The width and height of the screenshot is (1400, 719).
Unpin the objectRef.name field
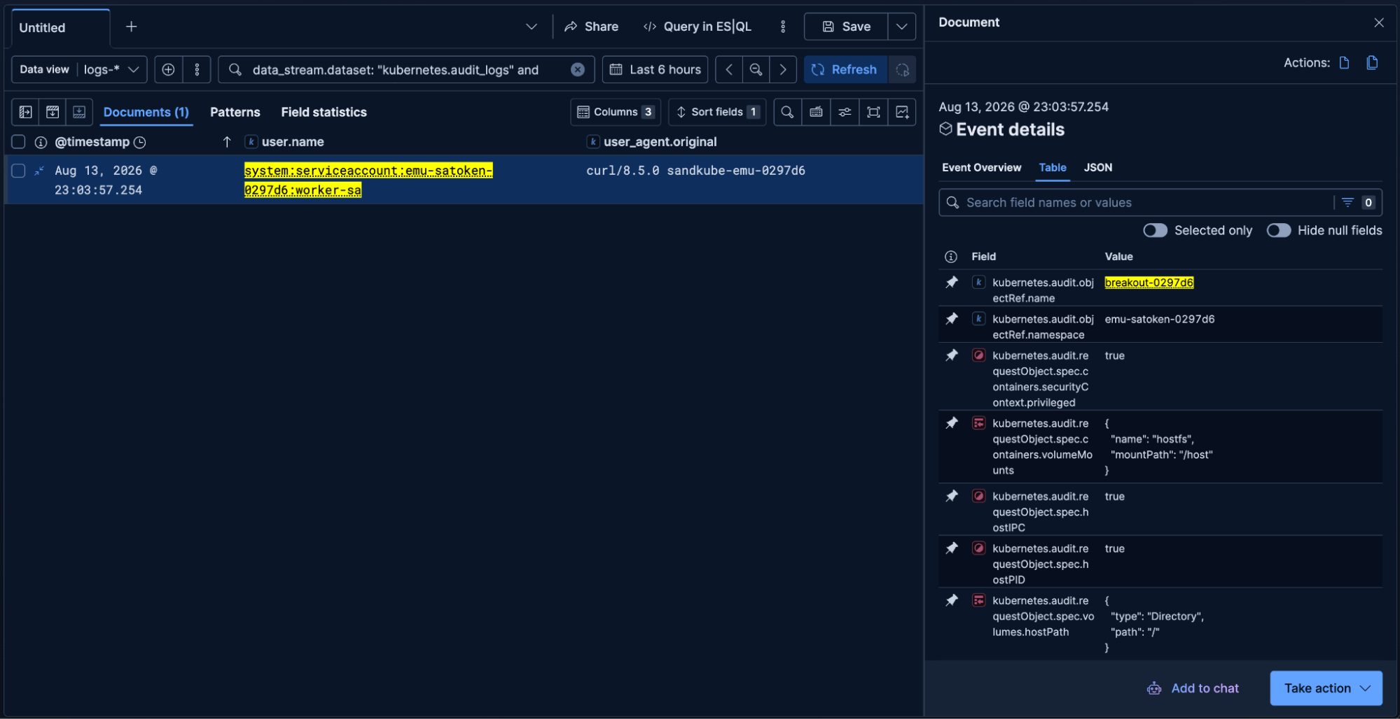pos(951,283)
